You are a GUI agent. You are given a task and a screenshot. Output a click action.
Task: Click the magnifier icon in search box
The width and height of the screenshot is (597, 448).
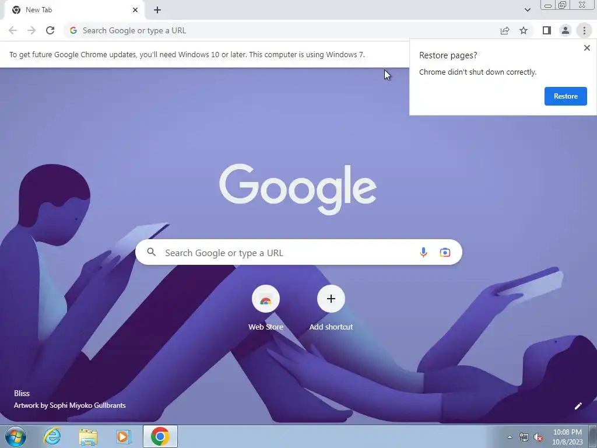[152, 252]
